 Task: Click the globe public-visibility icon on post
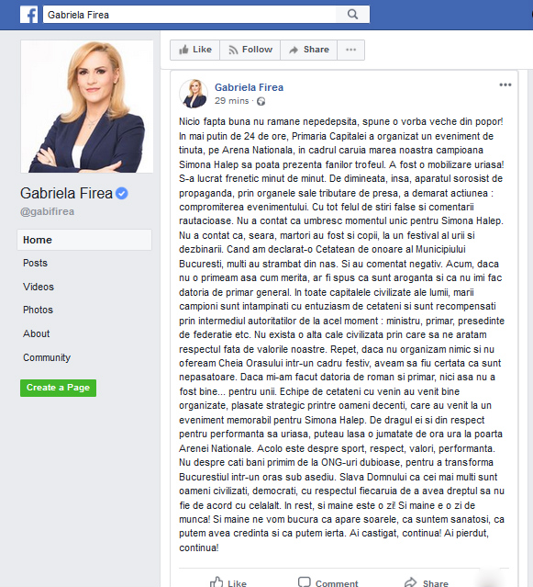tap(261, 101)
